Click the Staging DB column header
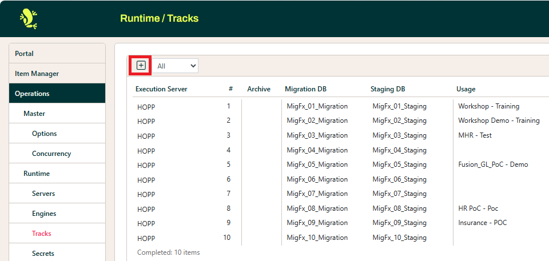 (388, 89)
